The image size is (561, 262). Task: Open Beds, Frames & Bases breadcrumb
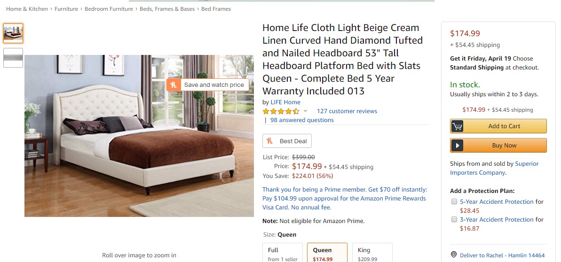pos(167,9)
